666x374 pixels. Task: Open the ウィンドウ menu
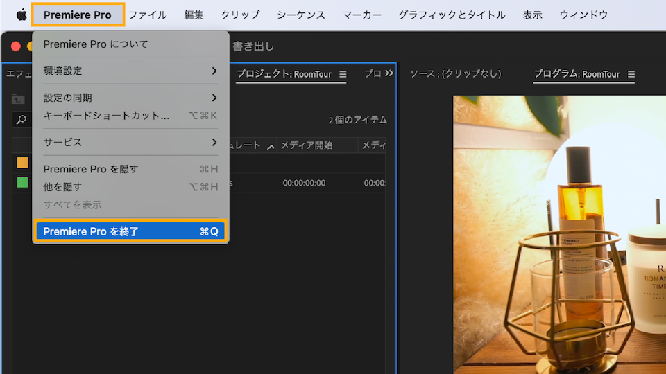click(583, 15)
